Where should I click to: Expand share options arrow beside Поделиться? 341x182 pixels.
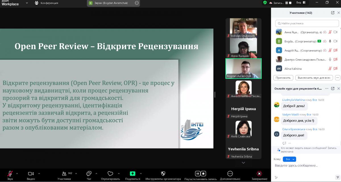141,174
